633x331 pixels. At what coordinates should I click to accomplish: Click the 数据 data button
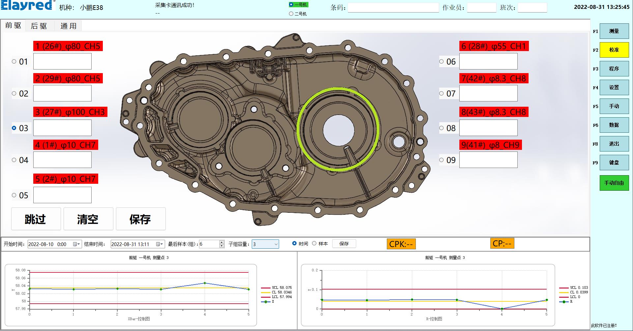tap(614, 125)
